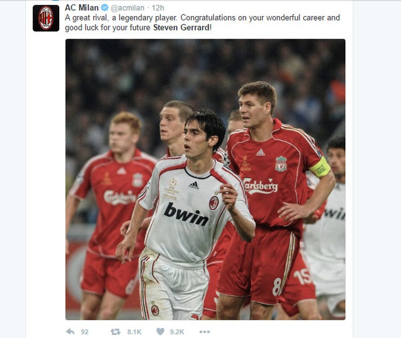This screenshot has width=401, height=338.
Task: Click the likes count 9.2K
Action: pos(177,332)
